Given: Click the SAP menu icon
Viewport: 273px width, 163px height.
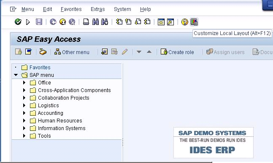Looking at the screenshot, I should [29, 52].
